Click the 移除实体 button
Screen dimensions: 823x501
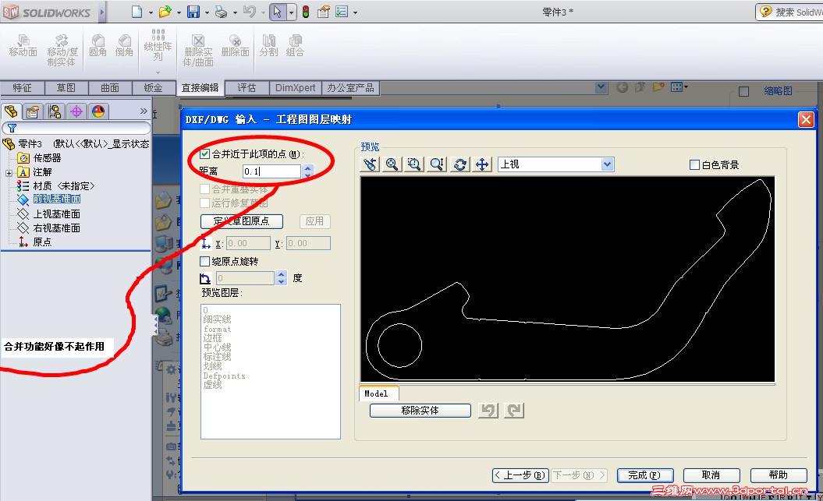tap(420, 411)
